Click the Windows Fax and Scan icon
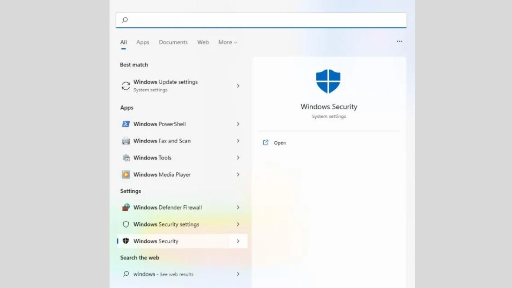This screenshot has height=288, width=512. tap(125, 141)
